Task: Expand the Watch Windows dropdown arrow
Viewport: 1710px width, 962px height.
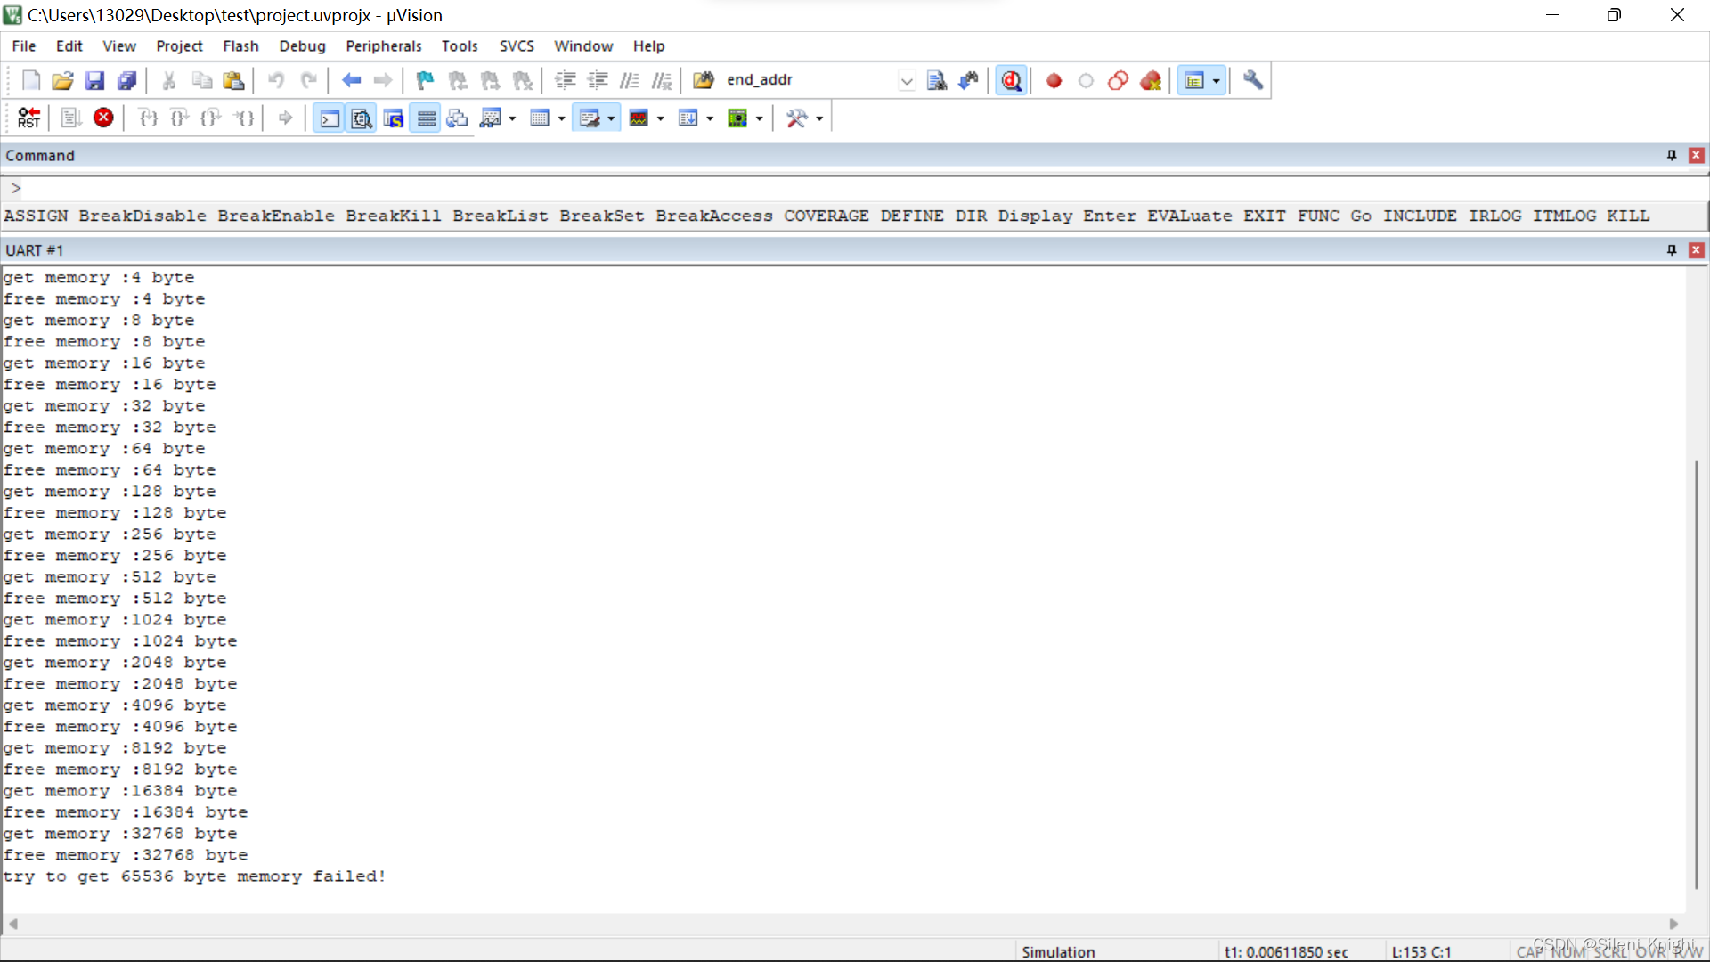Action: click(x=512, y=118)
